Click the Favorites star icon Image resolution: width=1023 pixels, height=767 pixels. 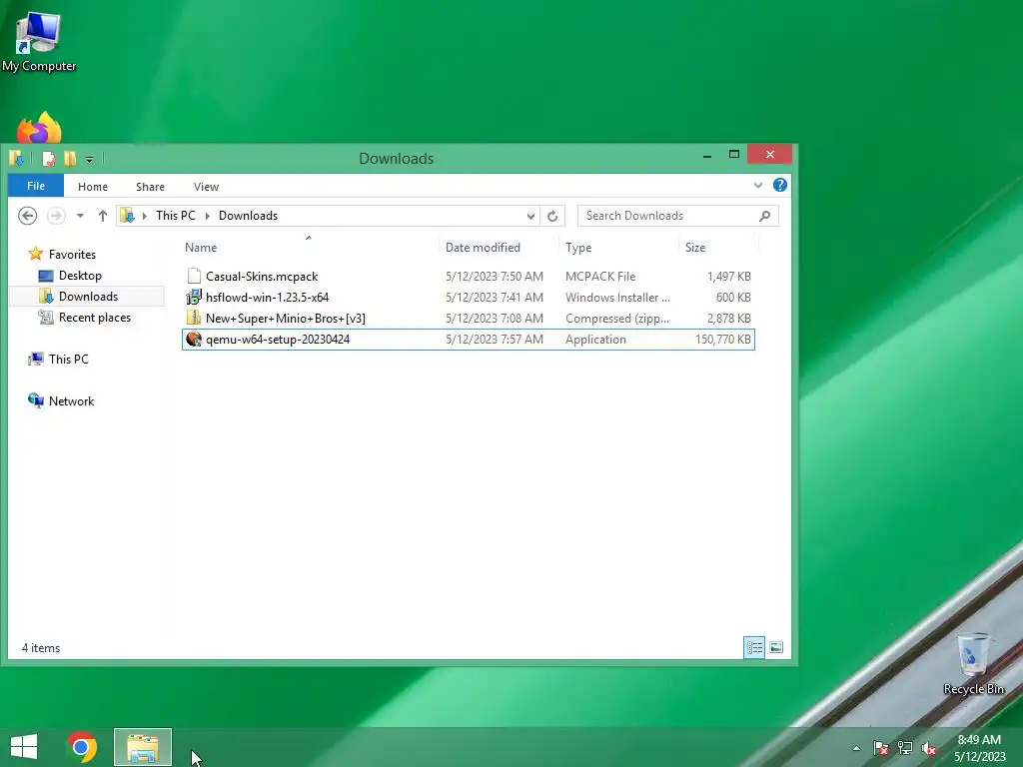point(36,253)
